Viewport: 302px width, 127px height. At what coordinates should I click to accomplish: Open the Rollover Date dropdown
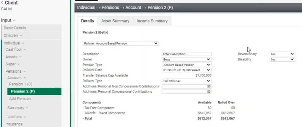(187, 70)
